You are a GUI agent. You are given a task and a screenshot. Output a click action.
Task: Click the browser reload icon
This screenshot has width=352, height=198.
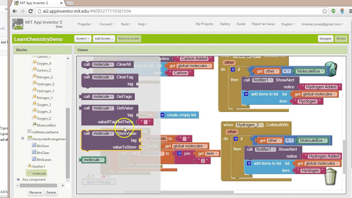pyautogui.click(x=31, y=11)
